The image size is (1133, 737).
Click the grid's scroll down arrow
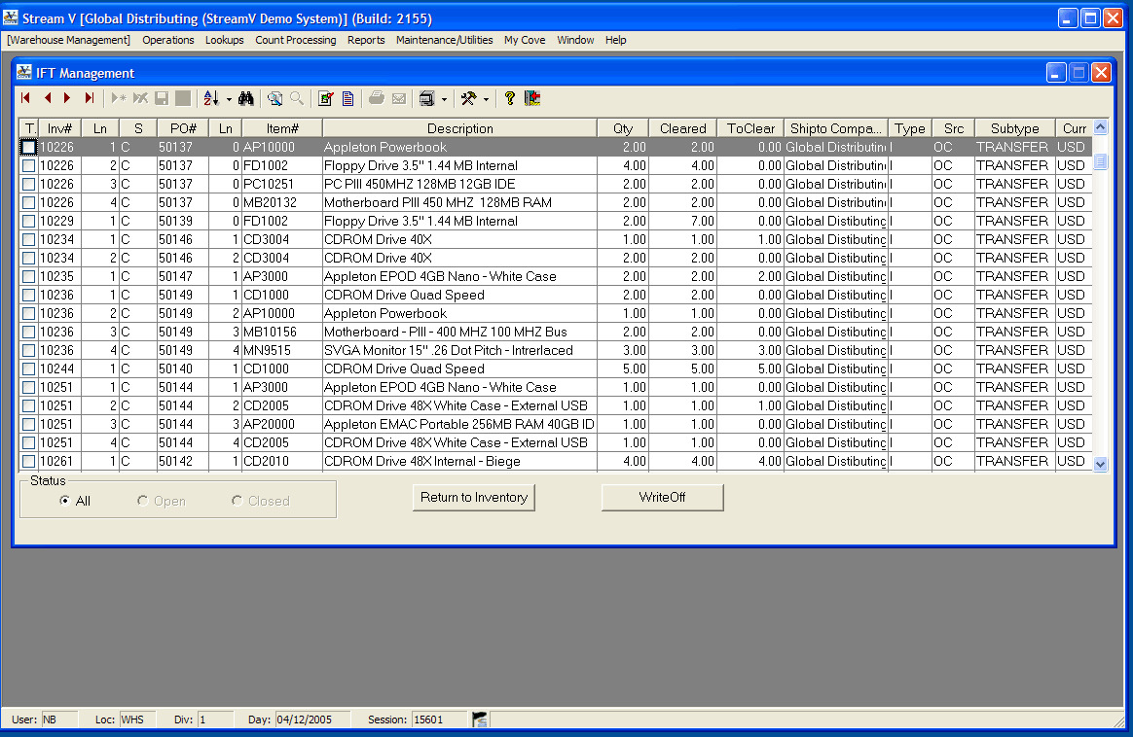click(x=1101, y=464)
